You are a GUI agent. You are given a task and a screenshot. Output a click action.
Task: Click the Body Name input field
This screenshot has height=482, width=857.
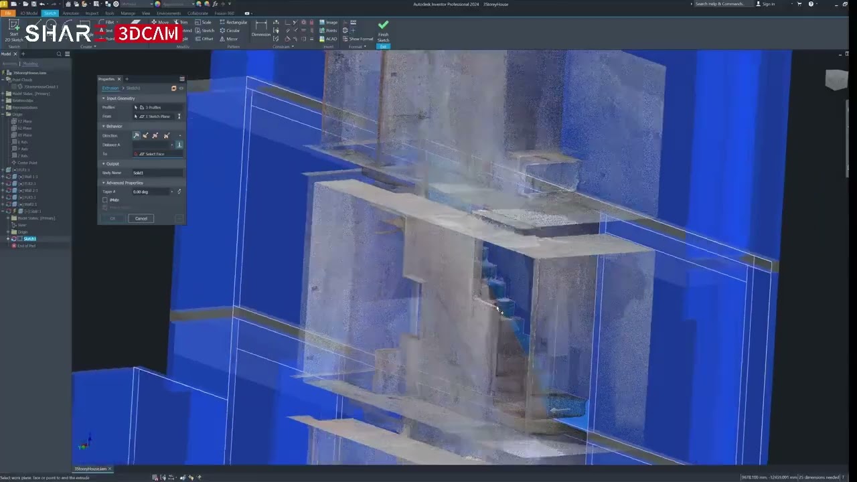coord(157,173)
